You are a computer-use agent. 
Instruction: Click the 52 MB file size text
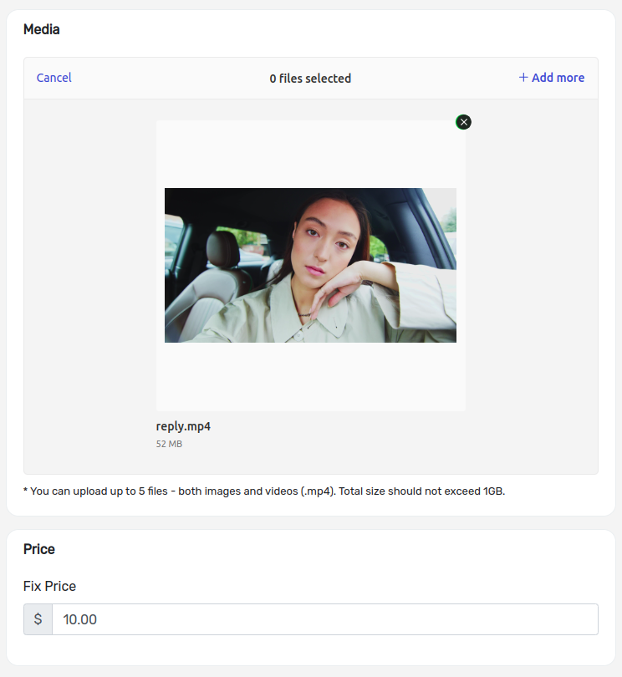coord(169,444)
